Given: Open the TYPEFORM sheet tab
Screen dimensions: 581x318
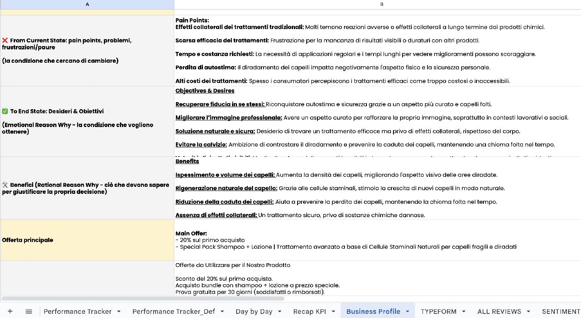Looking at the screenshot, I should coord(439,311).
